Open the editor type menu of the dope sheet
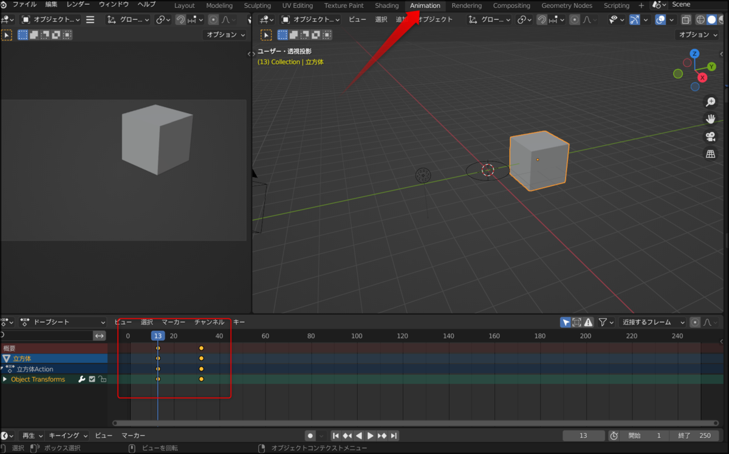This screenshot has width=729, height=454. pyautogui.click(x=8, y=322)
